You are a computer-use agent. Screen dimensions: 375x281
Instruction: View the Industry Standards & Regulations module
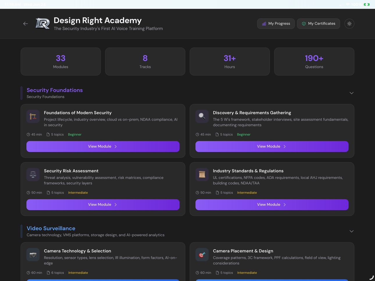(272, 205)
